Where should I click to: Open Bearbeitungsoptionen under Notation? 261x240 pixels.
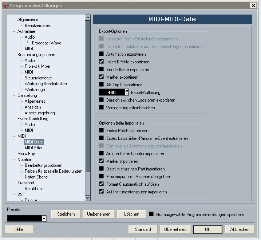point(43,165)
